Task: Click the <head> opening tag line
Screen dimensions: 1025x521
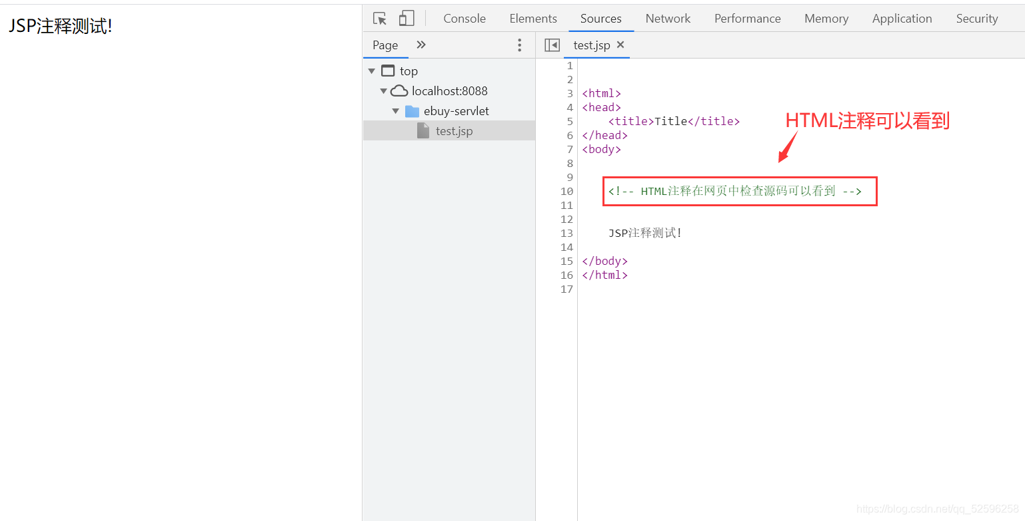Action: 601,108
